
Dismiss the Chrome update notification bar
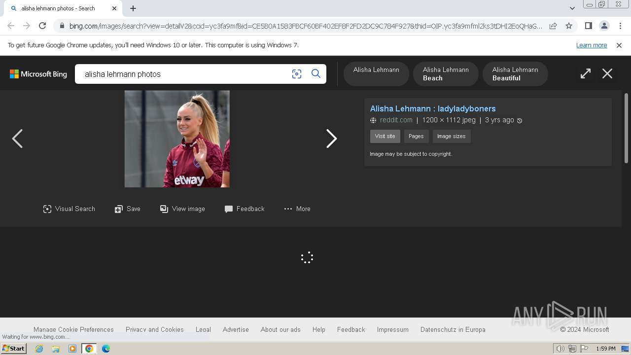(619, 45)
